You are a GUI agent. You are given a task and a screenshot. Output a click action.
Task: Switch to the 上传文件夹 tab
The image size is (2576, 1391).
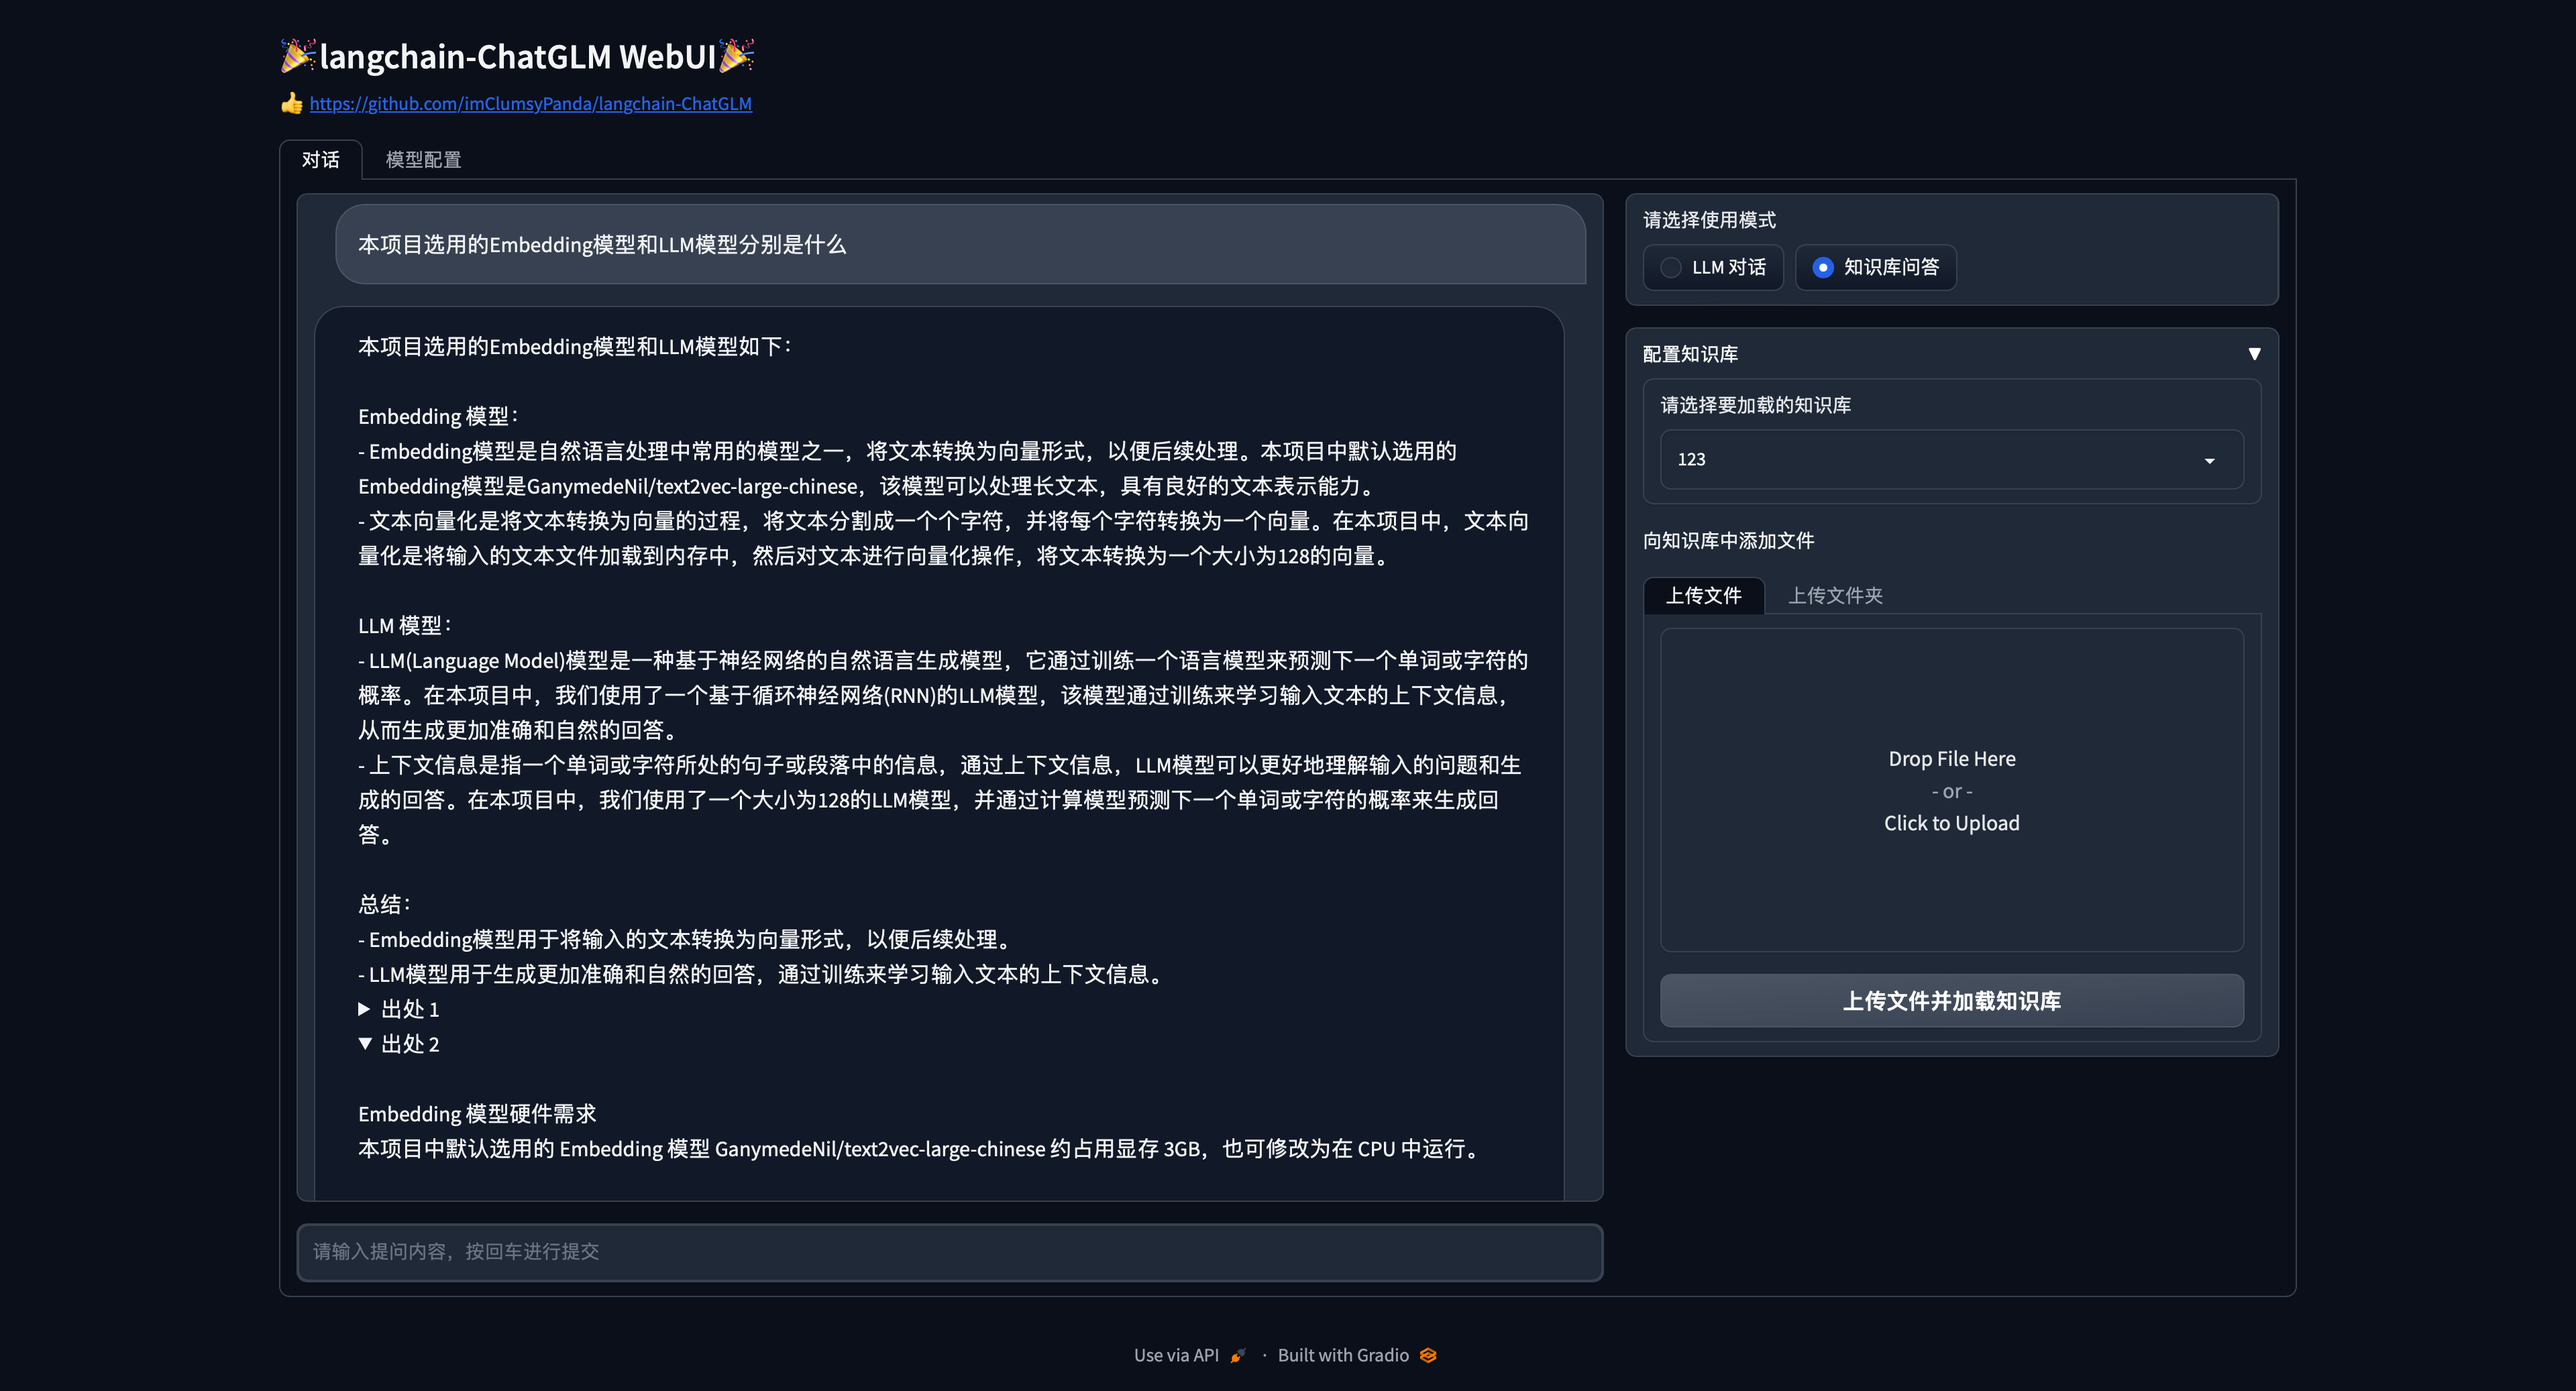pos(1835,595)
